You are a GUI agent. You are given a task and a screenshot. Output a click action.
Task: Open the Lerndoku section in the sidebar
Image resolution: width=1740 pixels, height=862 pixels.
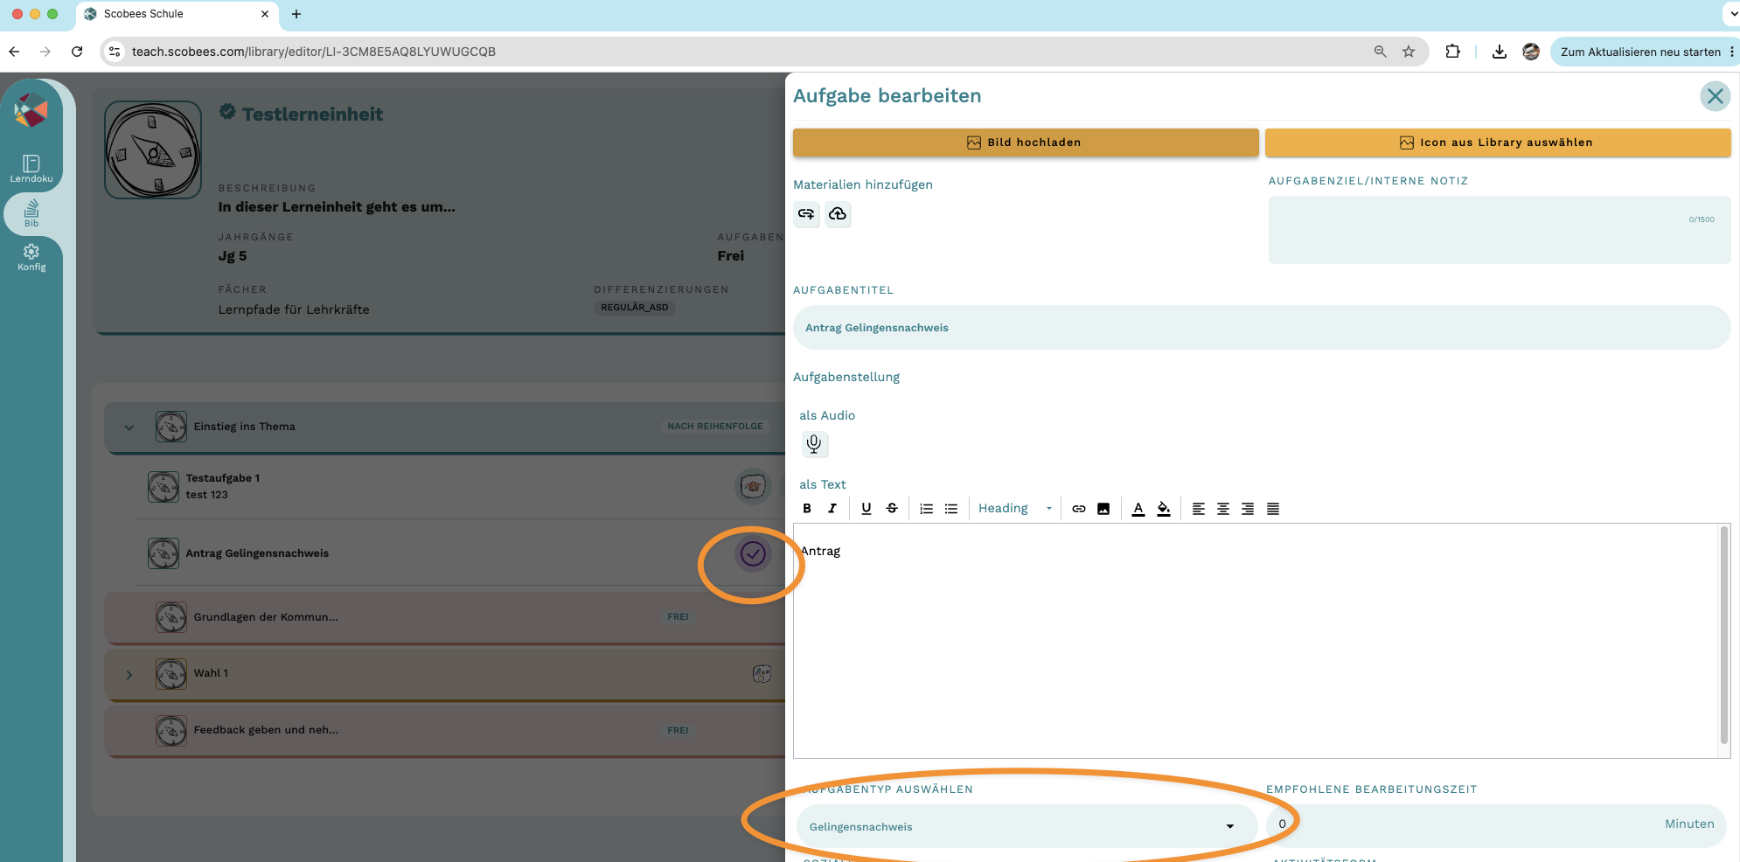(x=31, y=169)
